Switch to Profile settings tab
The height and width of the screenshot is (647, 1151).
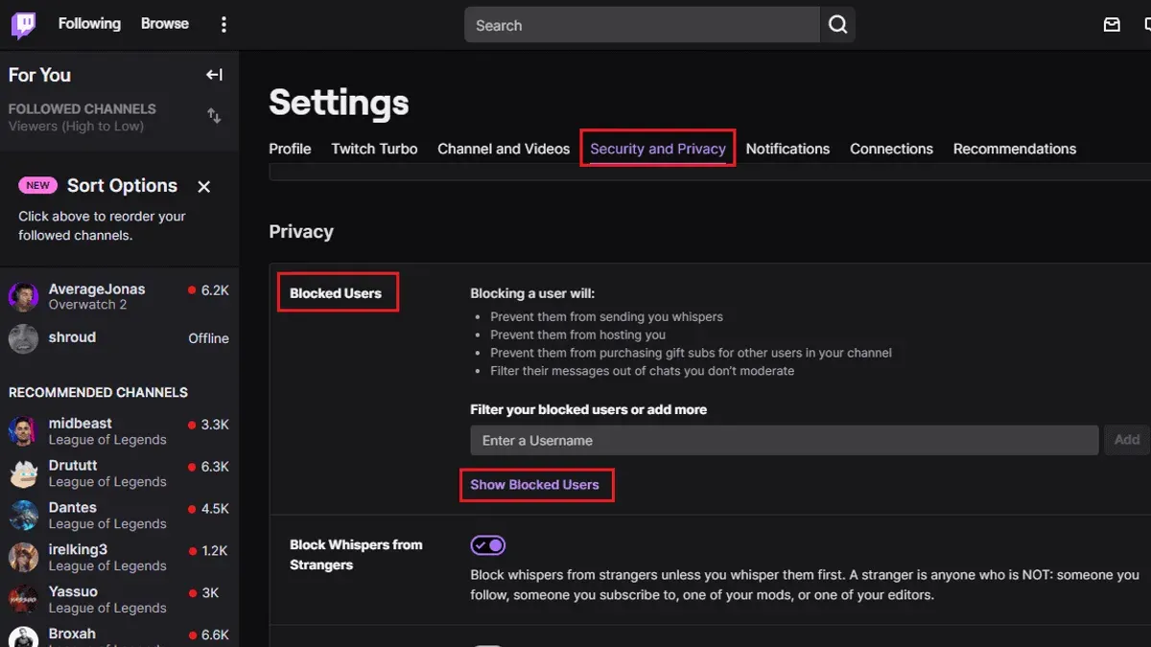point(290,149)
